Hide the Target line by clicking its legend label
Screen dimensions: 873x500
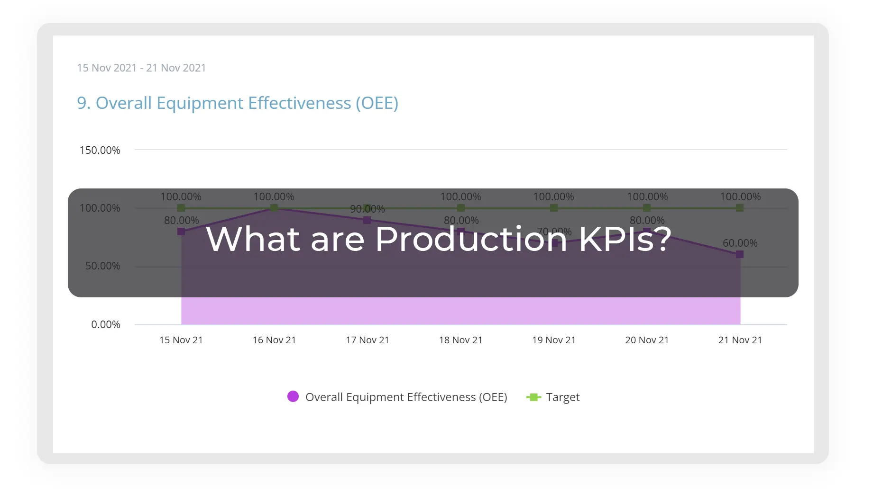click(563, 397)
